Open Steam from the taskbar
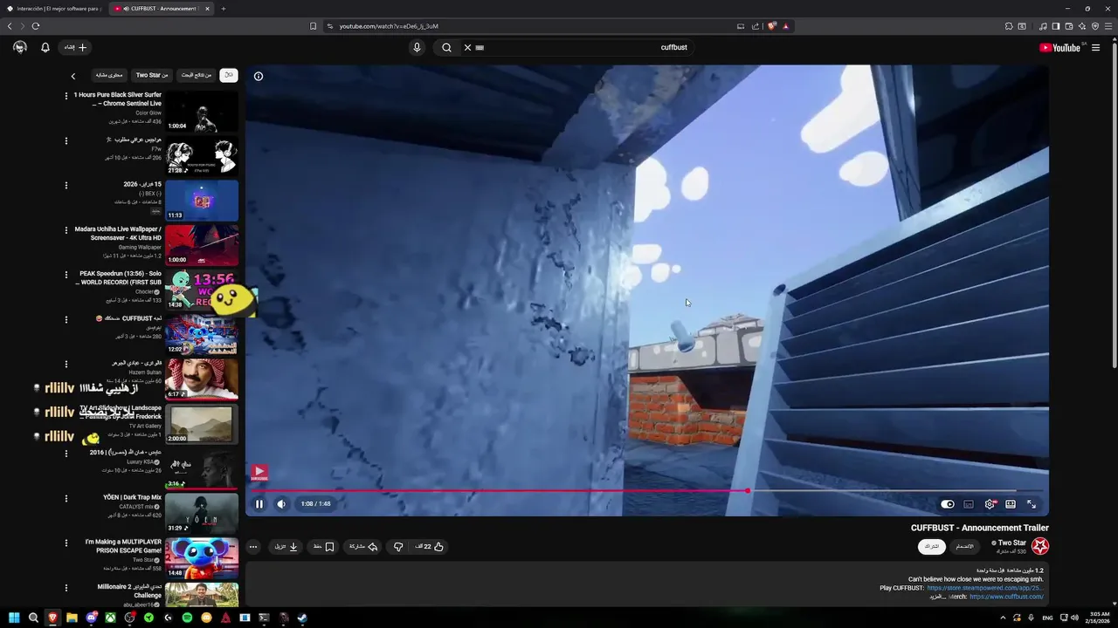1118x628 pixels. 302,618
